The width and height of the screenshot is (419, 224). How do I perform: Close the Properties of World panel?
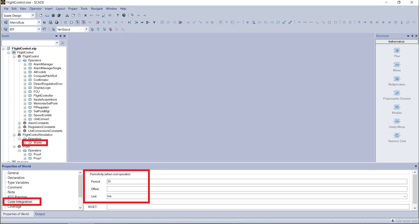click(416, 166)
